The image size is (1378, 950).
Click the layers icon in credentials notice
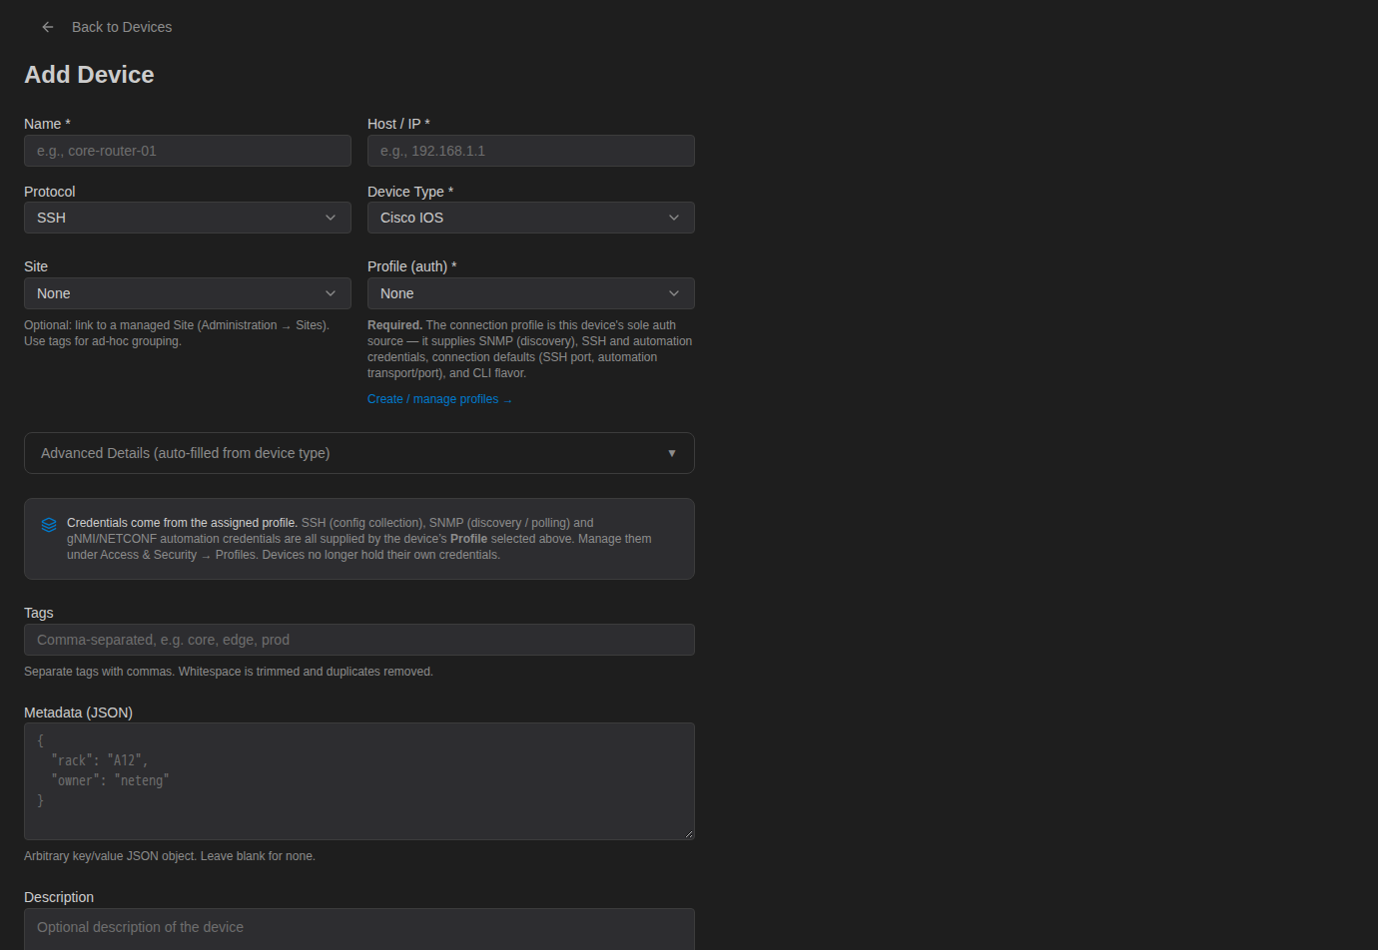(x=49, y=525)
